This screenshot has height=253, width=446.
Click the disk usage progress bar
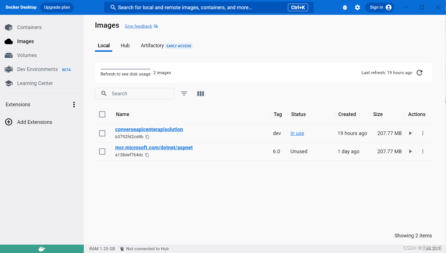(x=125, y=69)
